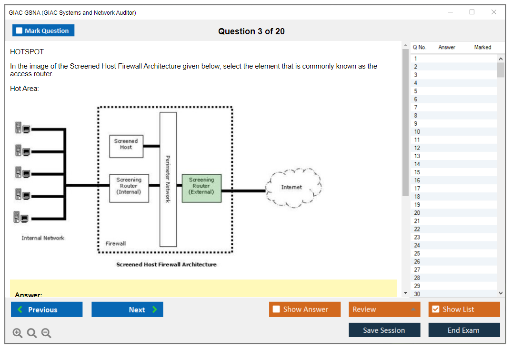Go back to the Previous question

(47, 310)
